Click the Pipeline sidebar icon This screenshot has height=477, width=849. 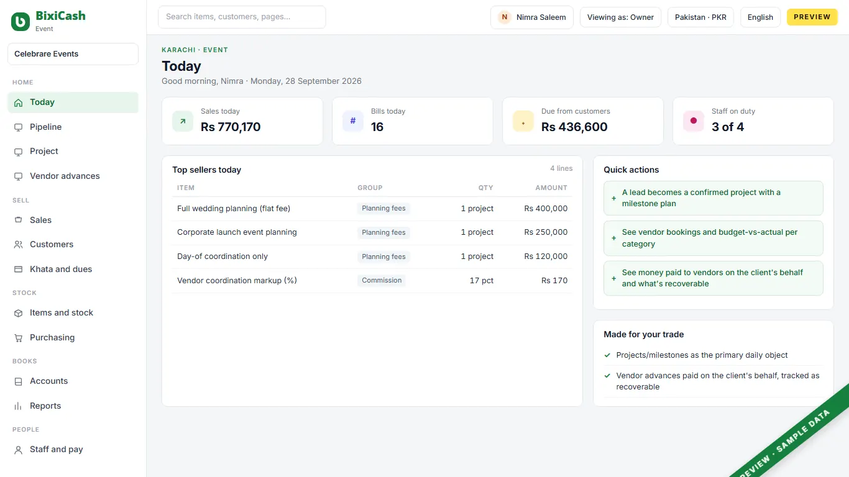[x=18, y=127]
